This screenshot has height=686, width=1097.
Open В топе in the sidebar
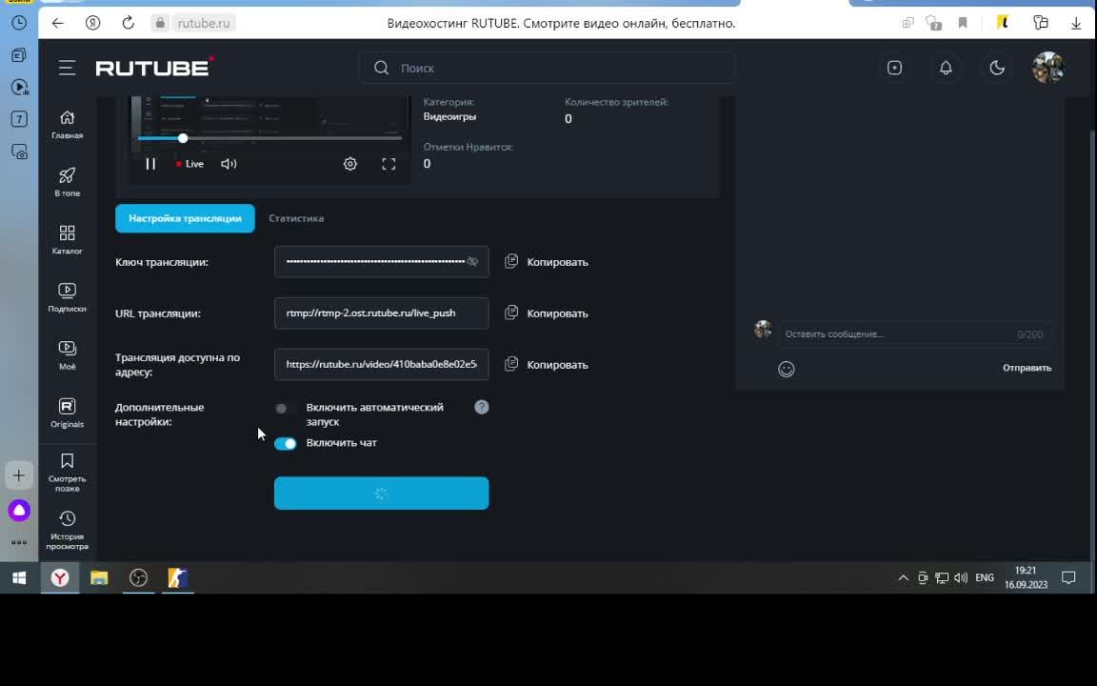pyautogui.click(x=68, y=182)
